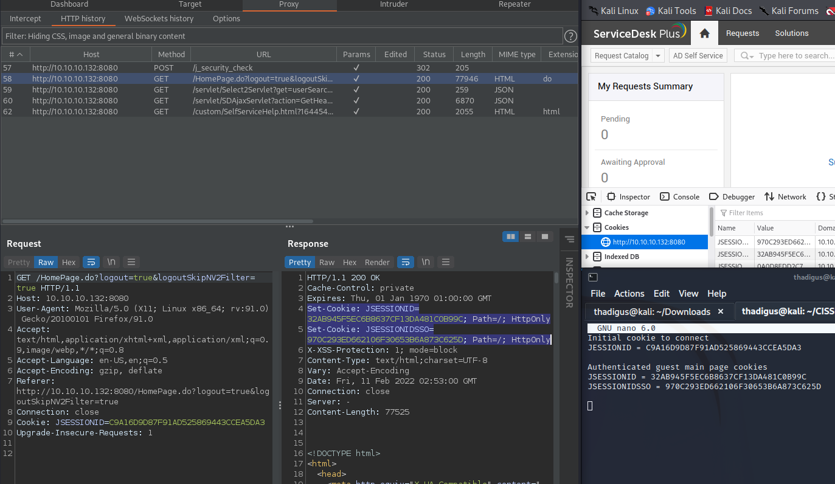835x484 pixels.
Task: Open Proxy Options sub-tab
Action: [227, 19]
